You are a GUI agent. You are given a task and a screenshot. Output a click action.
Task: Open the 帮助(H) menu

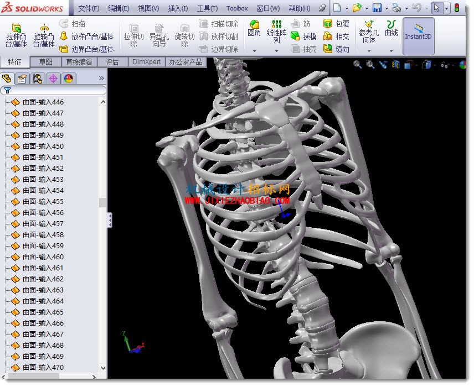[299, 8]
